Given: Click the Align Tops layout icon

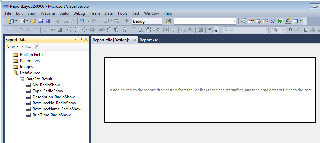Looking at the screenshot, I should pos(45,30).
